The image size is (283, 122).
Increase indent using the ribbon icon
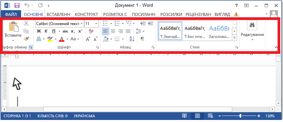pyautogui.click(x=150, y=23)
